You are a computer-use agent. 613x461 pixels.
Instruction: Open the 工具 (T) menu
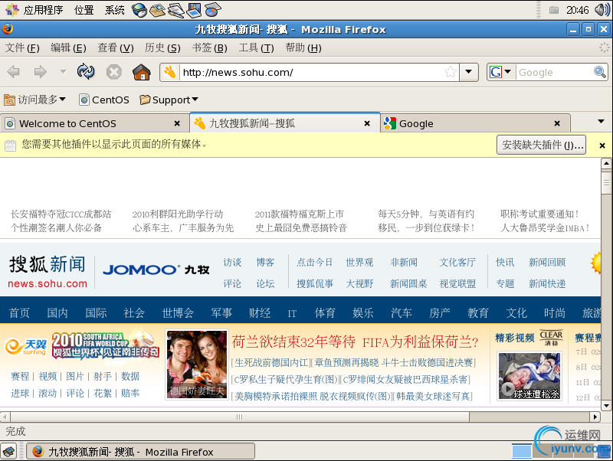pyautogui.click(x=257, y=48)
